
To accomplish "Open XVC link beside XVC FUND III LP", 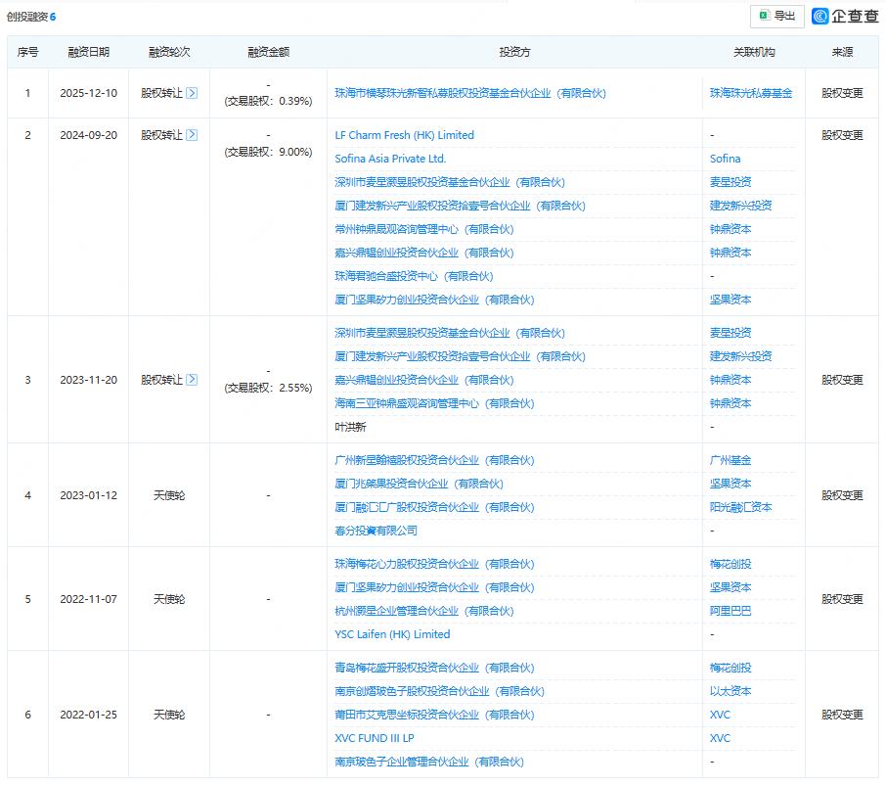I will tap(720, 738).
